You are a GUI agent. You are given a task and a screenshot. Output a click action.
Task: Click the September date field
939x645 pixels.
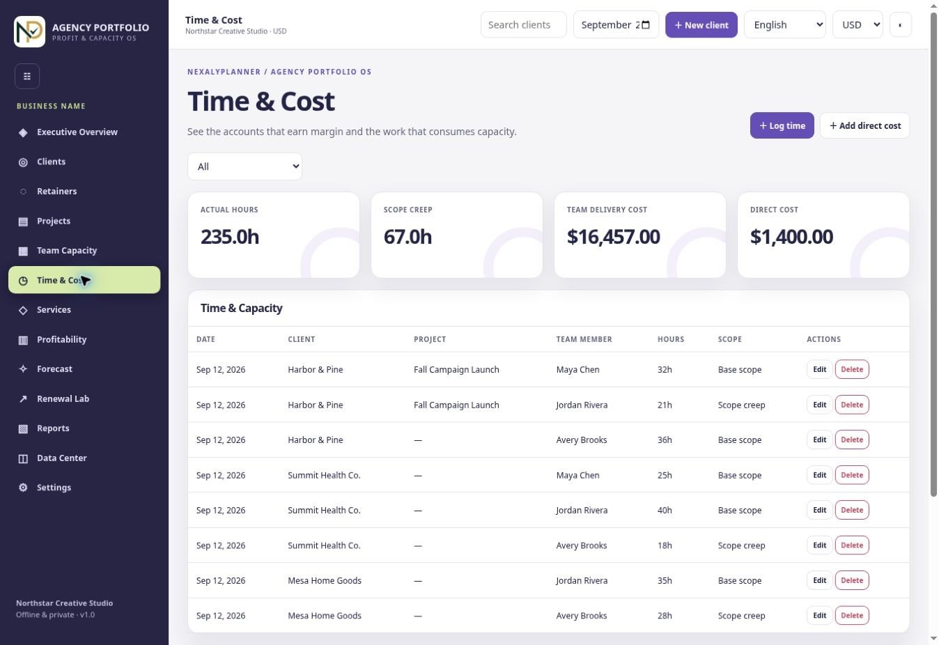coord(616,25)
